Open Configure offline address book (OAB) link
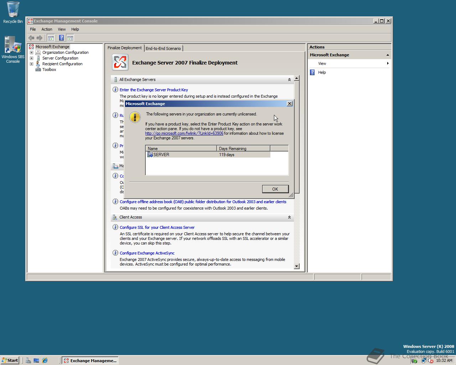The height and width of the screenshot is (365, 456). [203, 202]
